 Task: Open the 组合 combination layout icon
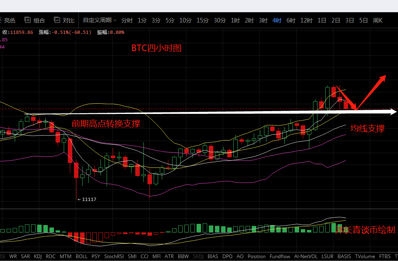coord(28,20)
